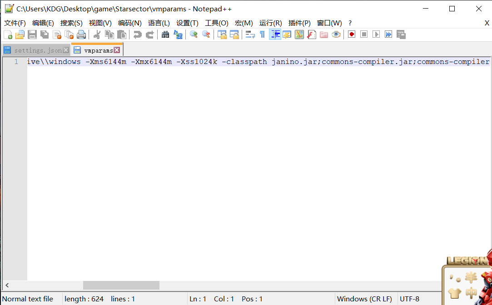
Task: Toggle the indent guide button
Action: pyautogui.click(x=275, y=34)
